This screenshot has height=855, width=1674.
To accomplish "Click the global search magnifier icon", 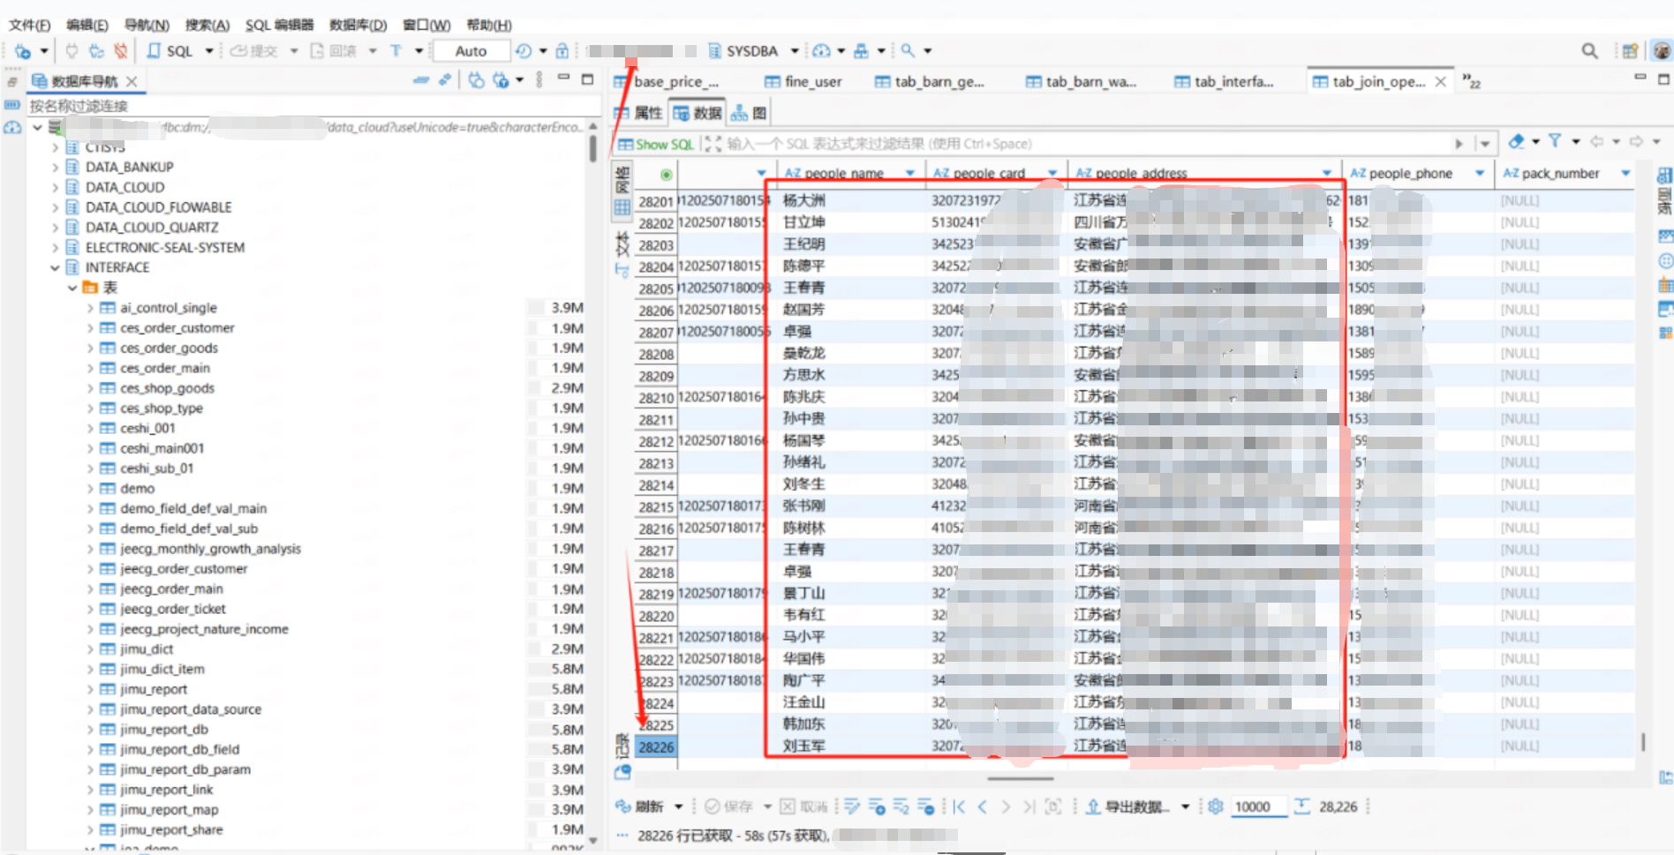I will coord(1589,51).
